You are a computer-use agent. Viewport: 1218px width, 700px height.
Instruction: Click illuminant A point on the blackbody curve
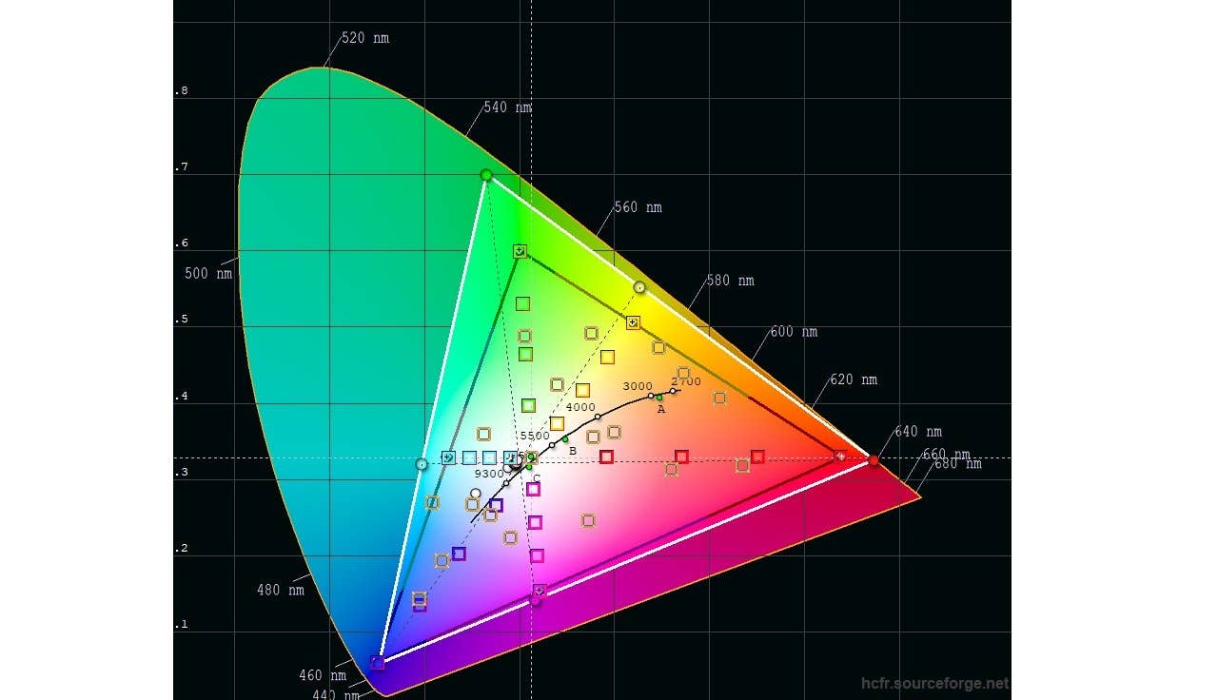pyautogui.click(x=659, y=399)
